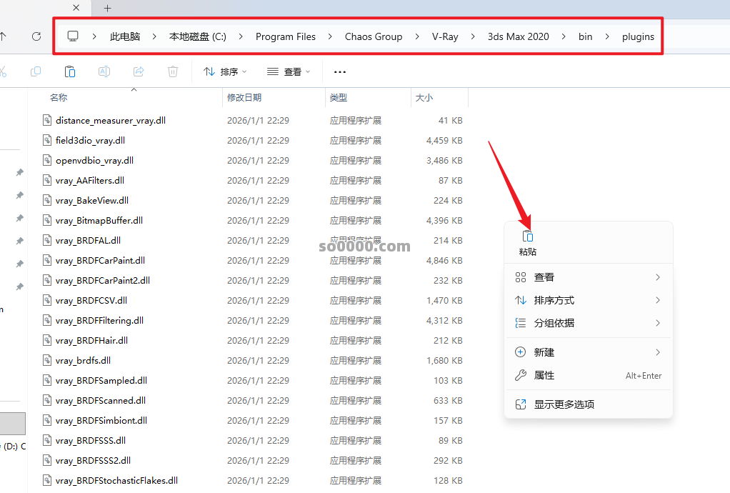730x493 pixels.
Task: Click Program Files in the breadcrumb path
Action: tap(286, 36)
